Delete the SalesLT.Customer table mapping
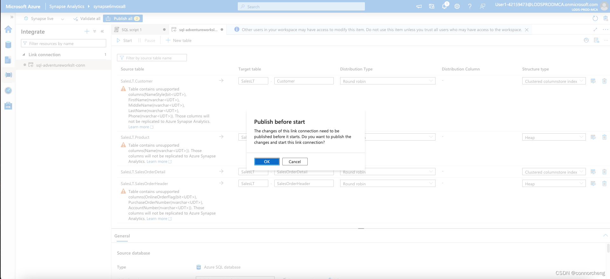 click(x=604, y=81)
